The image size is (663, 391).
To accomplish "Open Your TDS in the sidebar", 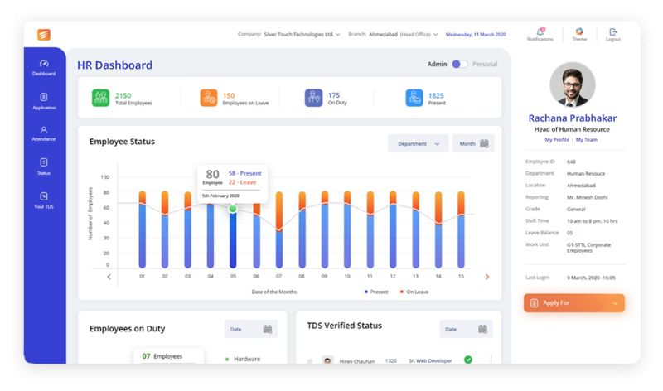I will [x=44, y=200].
